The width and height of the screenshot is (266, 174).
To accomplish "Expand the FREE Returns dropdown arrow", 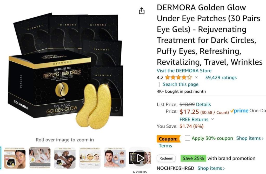I will click(212, 119).
